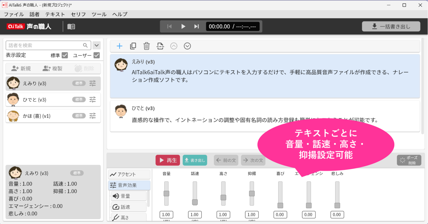Click the ひでと avatar on the second text line
Image resolution: width=428 pixels, height=224 pixels.
click(121, 111)
